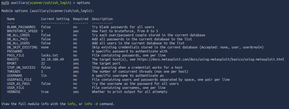
Task: Click the BRUTEFORCE_SPEED option name
Action: (x=22, y=31)
